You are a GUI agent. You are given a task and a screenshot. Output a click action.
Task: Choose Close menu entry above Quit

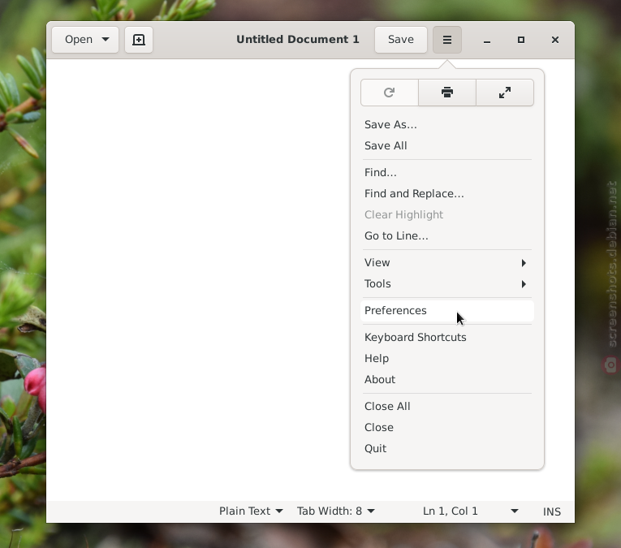447,428
